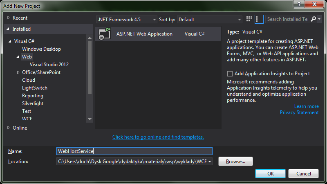Open the search options dropdown arrow

tap(319, 19)
